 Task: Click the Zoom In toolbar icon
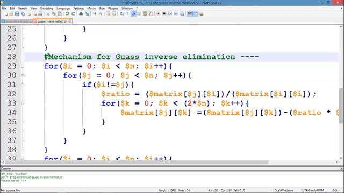coord(95,14)
